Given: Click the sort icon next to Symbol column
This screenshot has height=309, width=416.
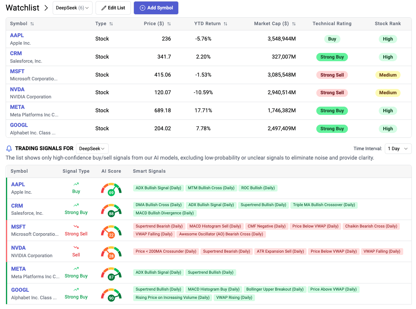Looking at the screenshot, I should pyautogui.click(x=32, y=24).
